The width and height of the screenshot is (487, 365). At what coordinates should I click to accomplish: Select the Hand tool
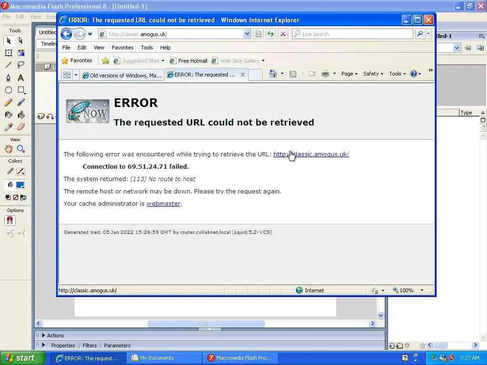9,149
